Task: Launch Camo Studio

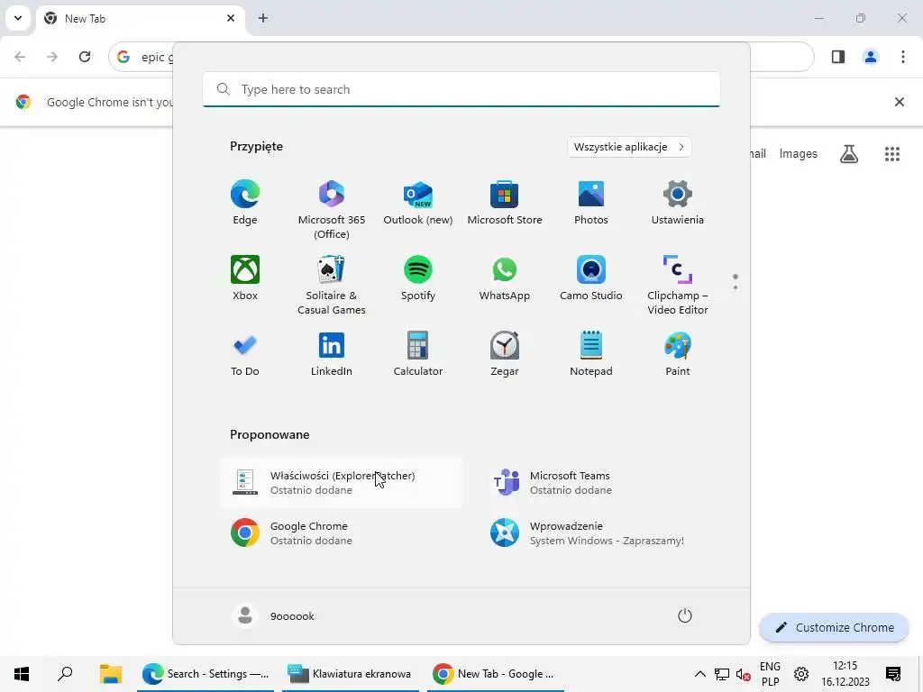Action: pyautogui.click(x=591, y=278)
